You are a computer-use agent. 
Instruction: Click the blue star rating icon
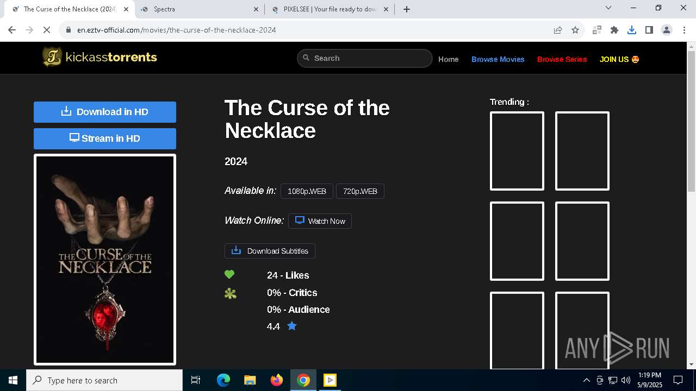(292, 326)
